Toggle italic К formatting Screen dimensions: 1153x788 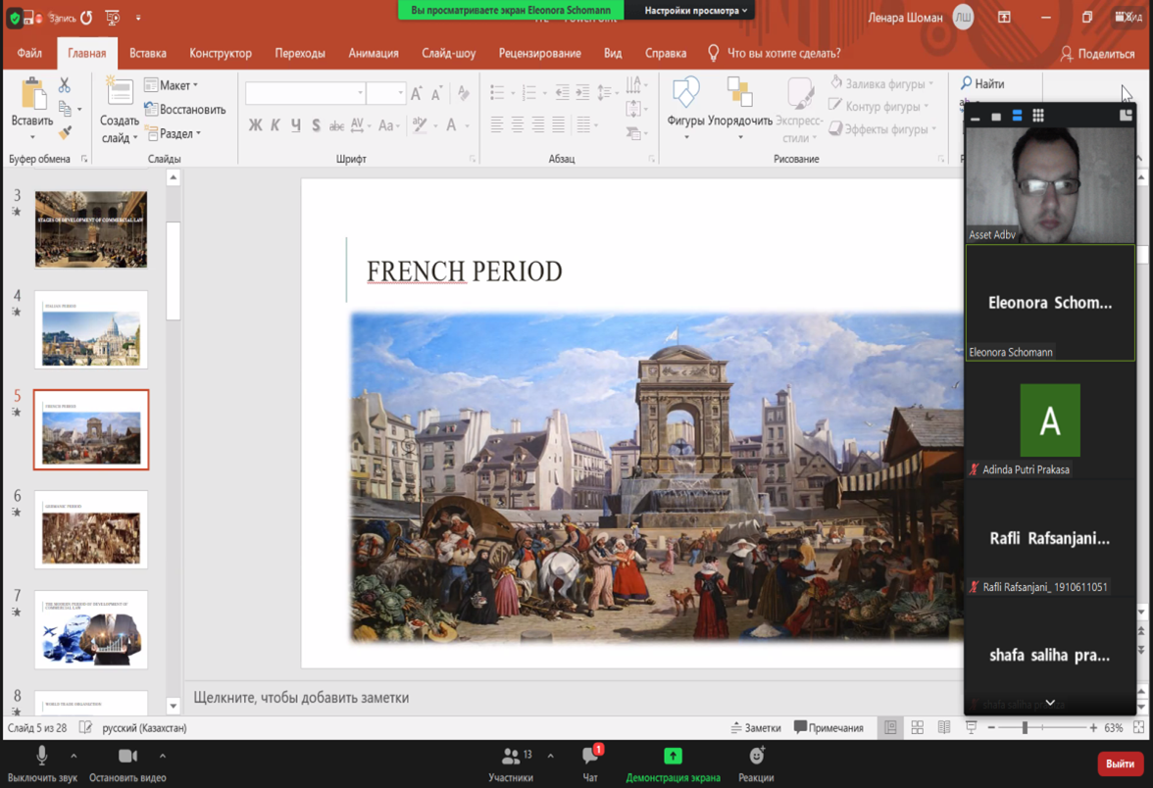click(x=275, y=125)
